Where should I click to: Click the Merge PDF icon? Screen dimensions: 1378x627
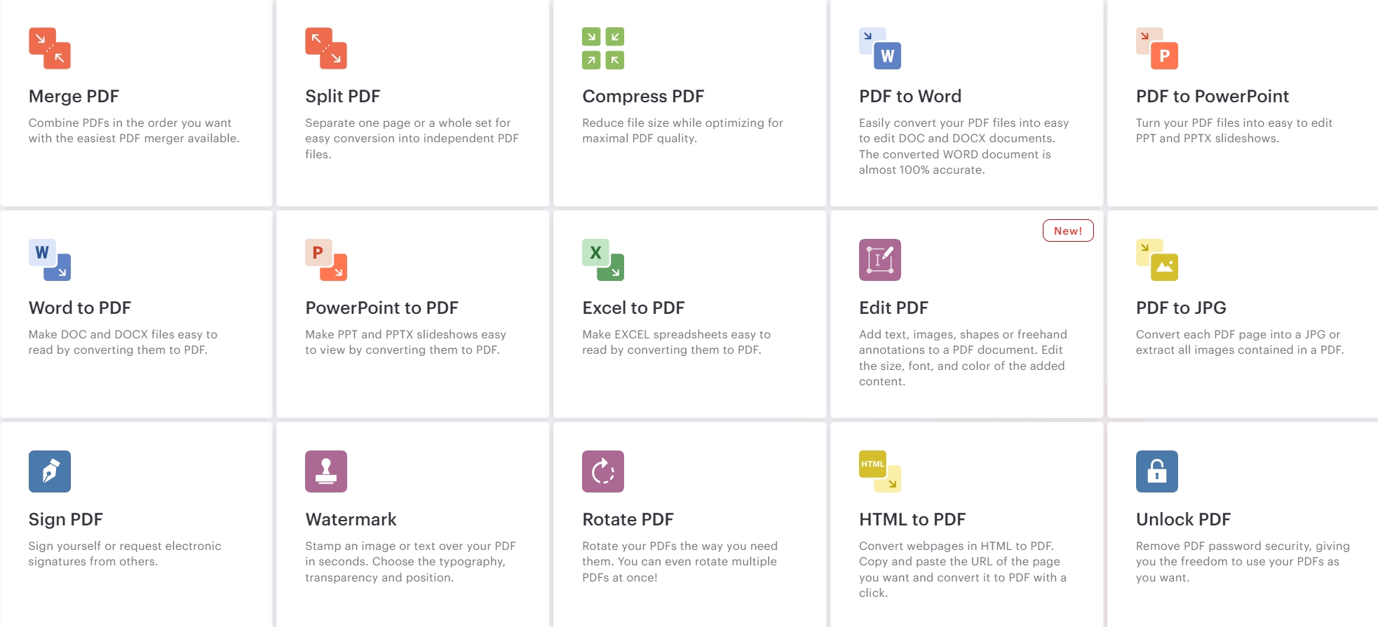pyautogui.click(x=49, y=48)
